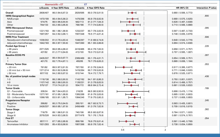
Task: Select the 'Stage III' row label
Action: point(12,115)
